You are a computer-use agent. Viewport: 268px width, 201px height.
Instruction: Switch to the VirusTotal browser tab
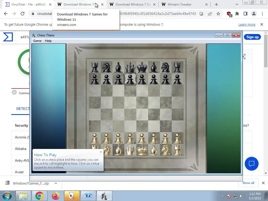pyautogui.click(x=28, y=4)
